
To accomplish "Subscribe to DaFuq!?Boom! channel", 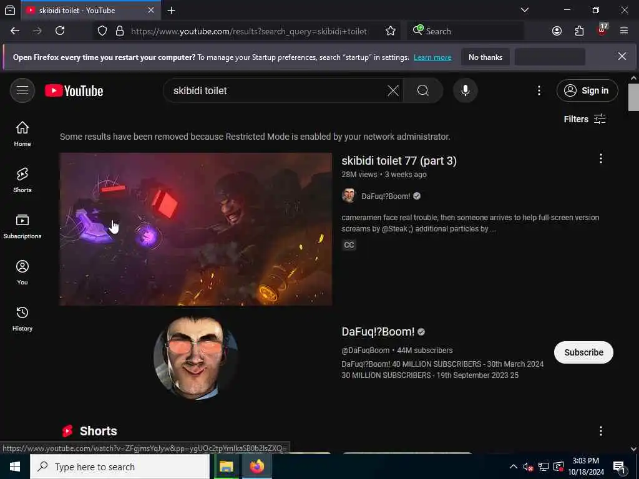I will pyautogui.click(x=583, y=352).
